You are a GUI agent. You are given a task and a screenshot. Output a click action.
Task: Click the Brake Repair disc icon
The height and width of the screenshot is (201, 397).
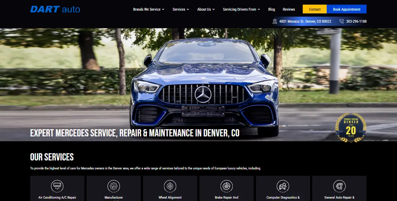click(227, 186)
